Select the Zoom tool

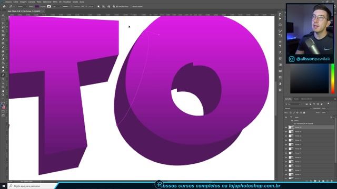[3, 95]
